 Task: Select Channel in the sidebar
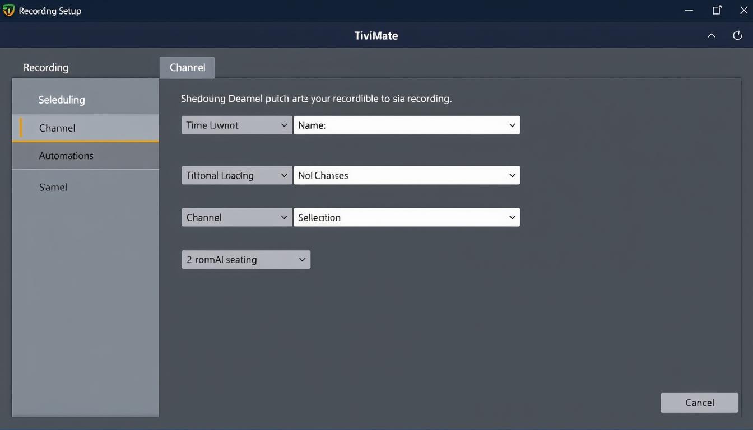click(57, 128)
